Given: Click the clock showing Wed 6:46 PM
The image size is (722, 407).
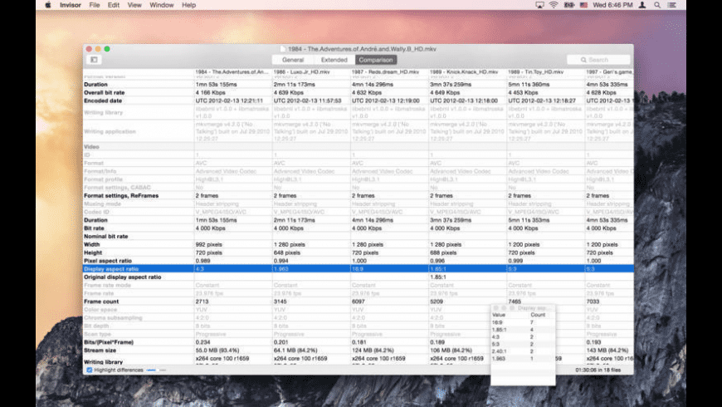Looking at the screenshot, I should click(x=612, y=5).
